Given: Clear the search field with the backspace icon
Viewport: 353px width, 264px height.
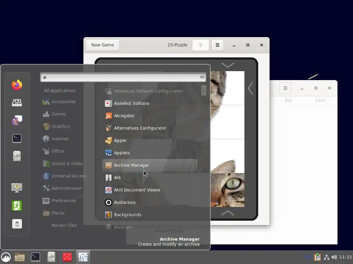Looking at the screenshot, I should coord(202,77).
